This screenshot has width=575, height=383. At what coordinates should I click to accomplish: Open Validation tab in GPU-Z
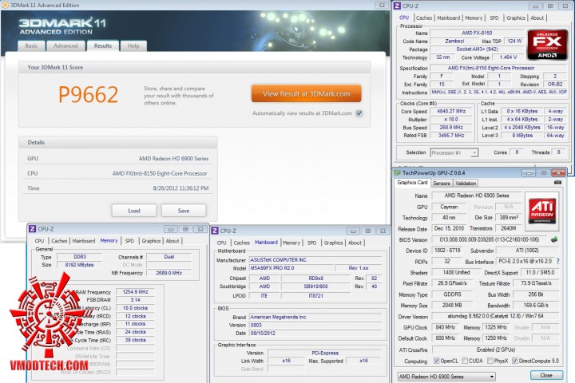coord(466,184)
